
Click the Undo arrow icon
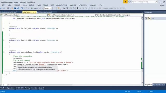(22, 8)
